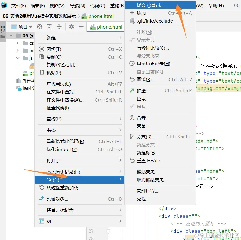This screenshot has width=241, height=240.
Task: Click the settings gear in the Project panel toolbar
Action: tap(71, 27)
